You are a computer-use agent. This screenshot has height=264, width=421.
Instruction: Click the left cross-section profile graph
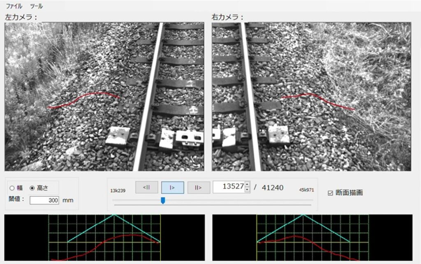point(105,237)
